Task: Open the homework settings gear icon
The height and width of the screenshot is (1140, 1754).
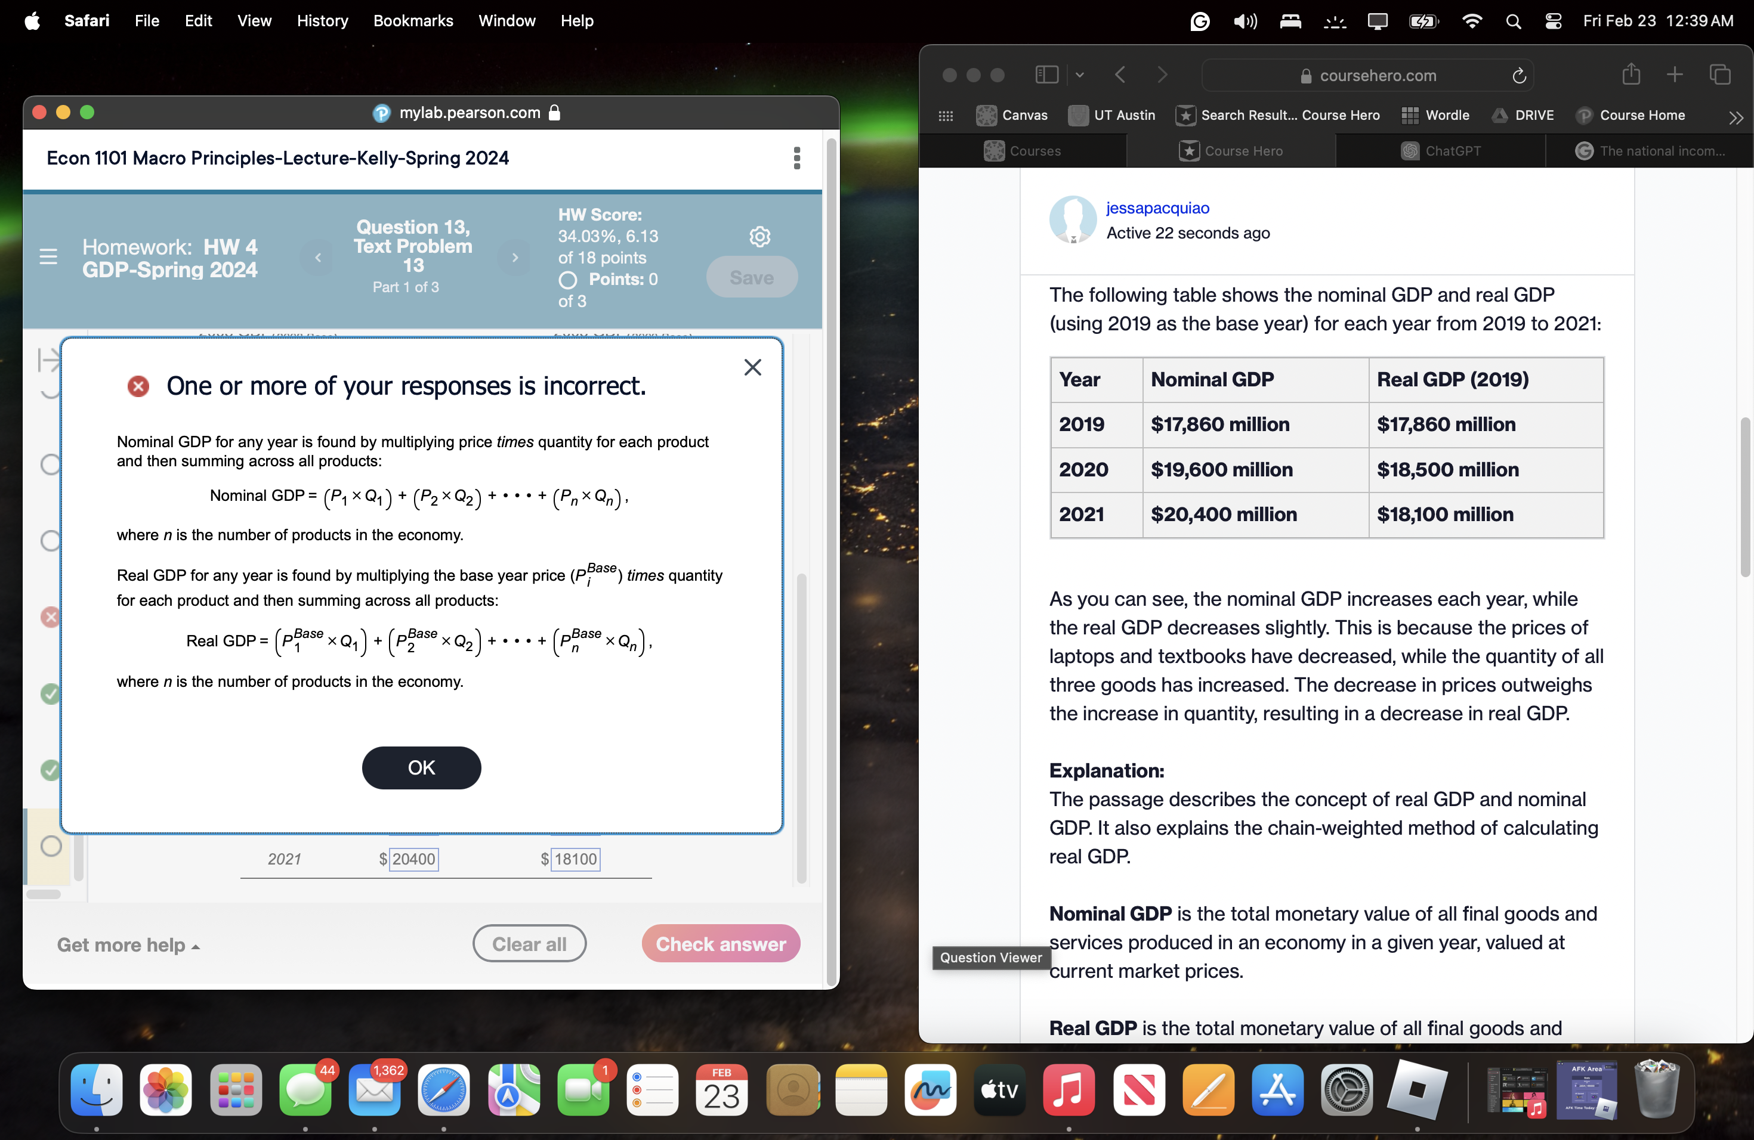Action: click(x=760, y=236)
